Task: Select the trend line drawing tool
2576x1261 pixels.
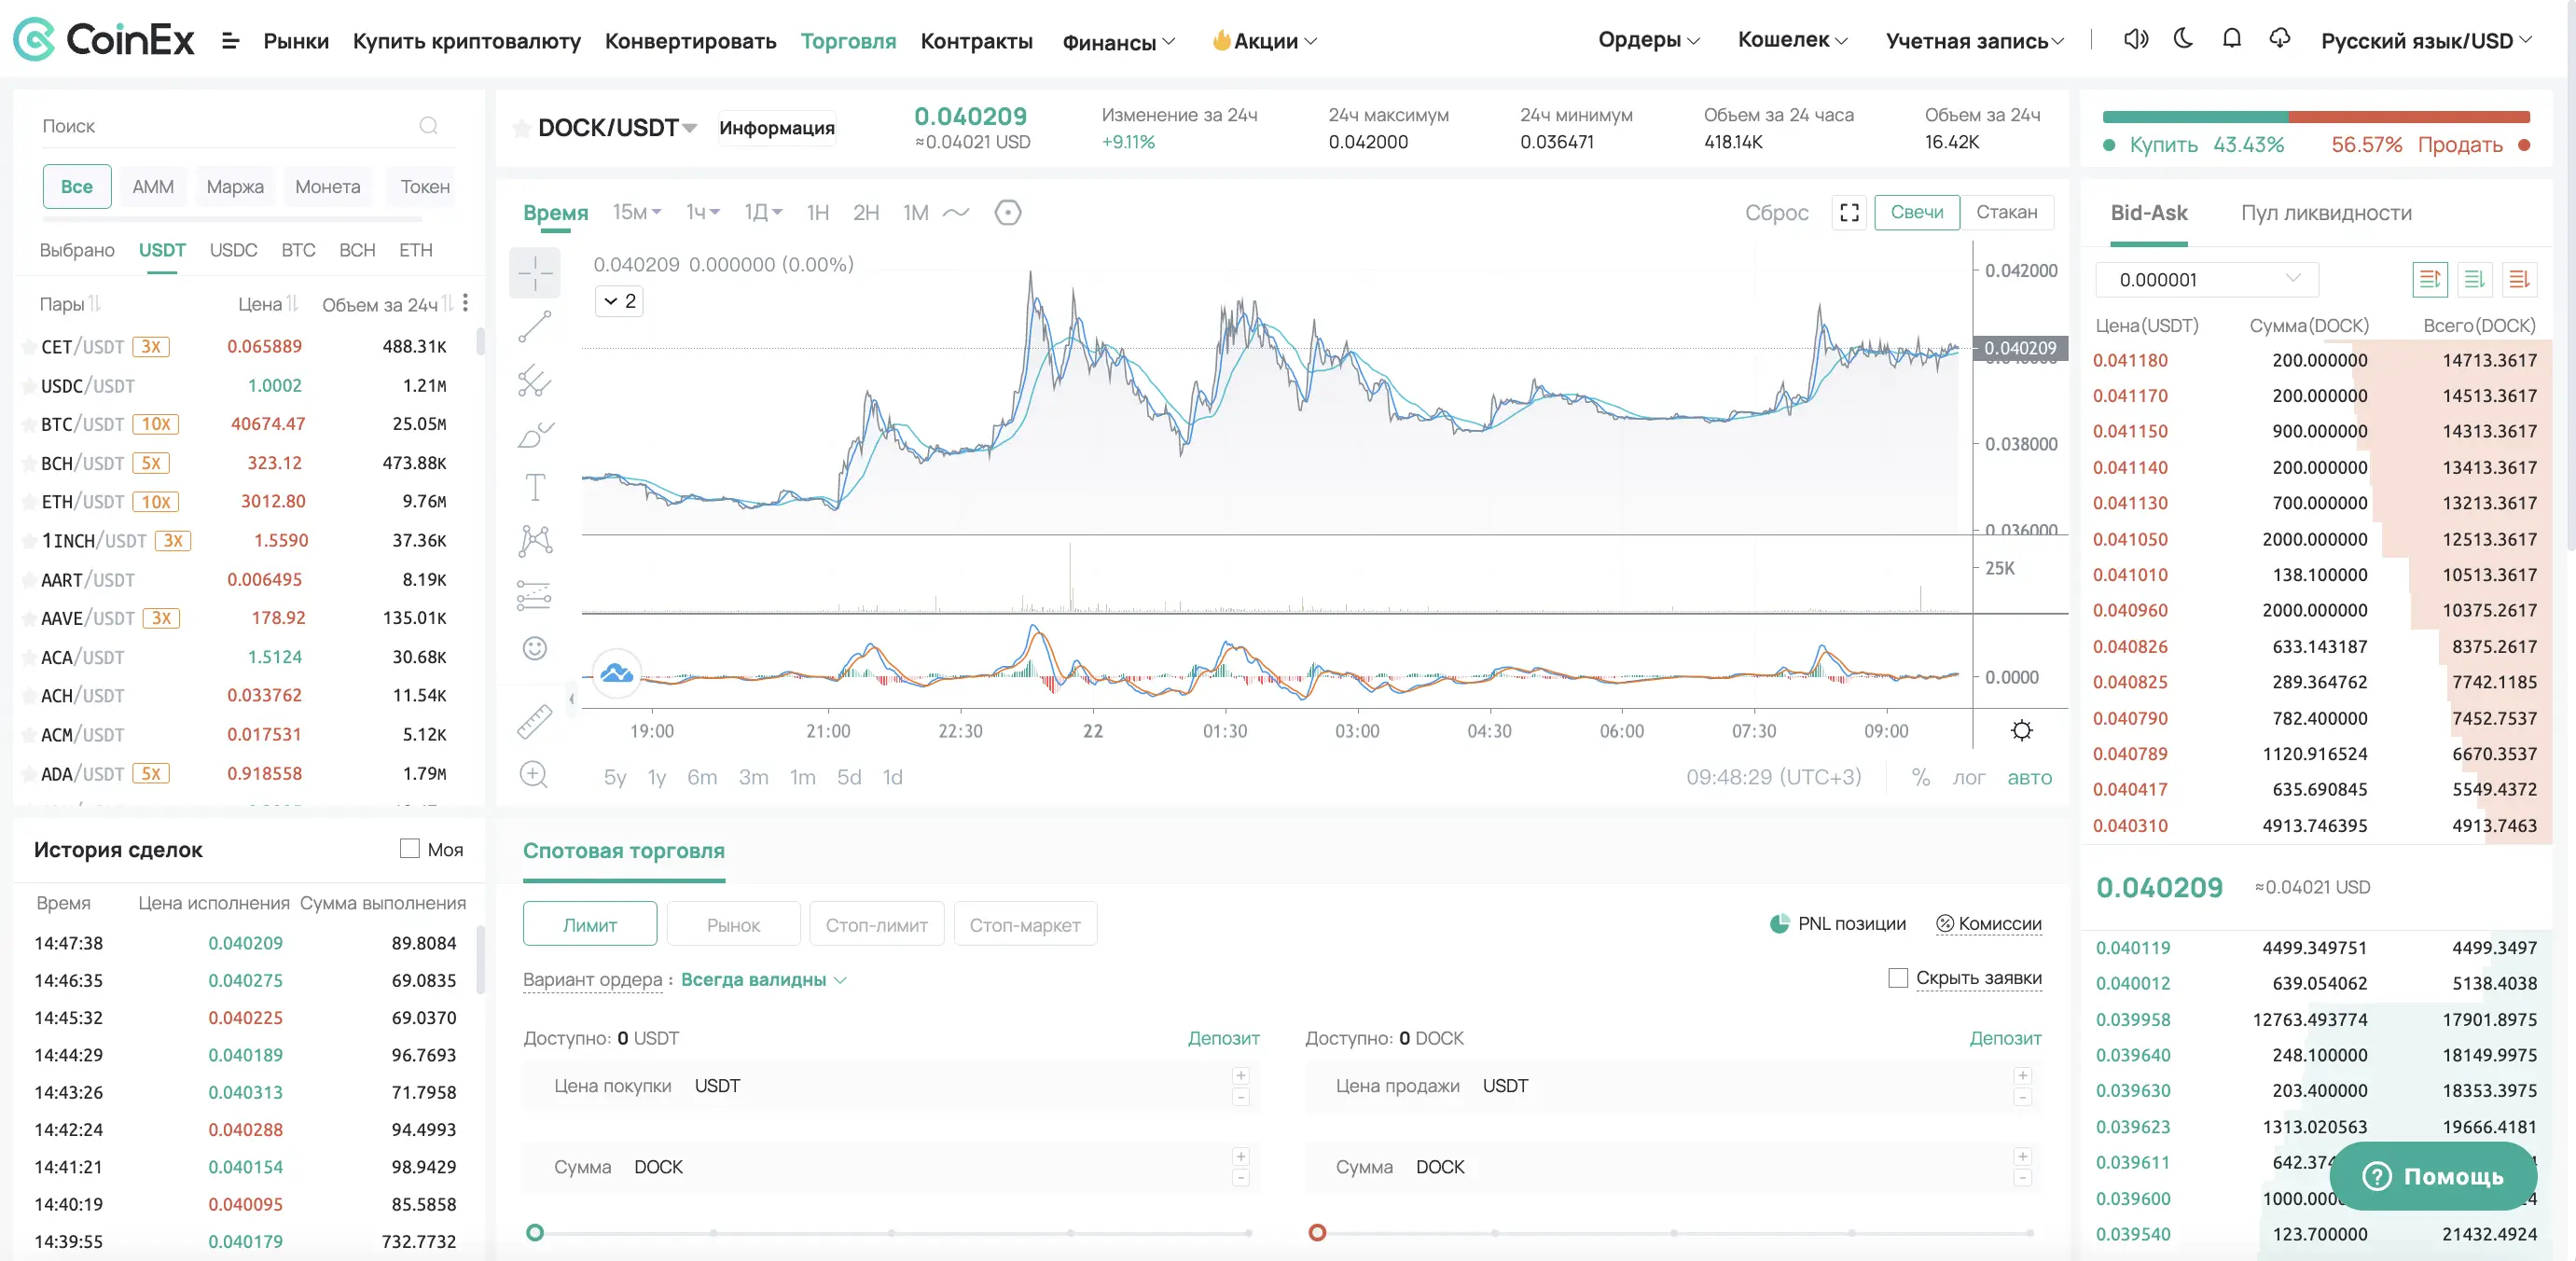Action: (535, 326)
